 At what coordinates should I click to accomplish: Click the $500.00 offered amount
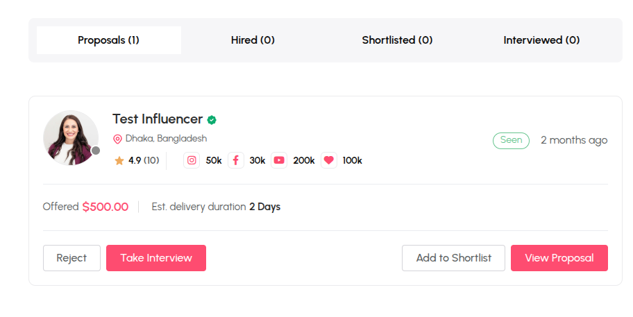(105, 207)
